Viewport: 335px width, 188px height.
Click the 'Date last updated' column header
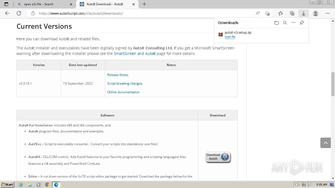coord(83,65)
